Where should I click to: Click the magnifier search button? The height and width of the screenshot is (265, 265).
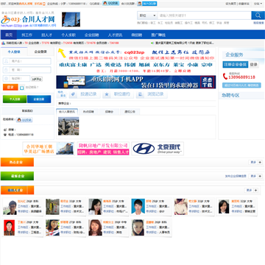pyautogui.click(x=258, y=15)
